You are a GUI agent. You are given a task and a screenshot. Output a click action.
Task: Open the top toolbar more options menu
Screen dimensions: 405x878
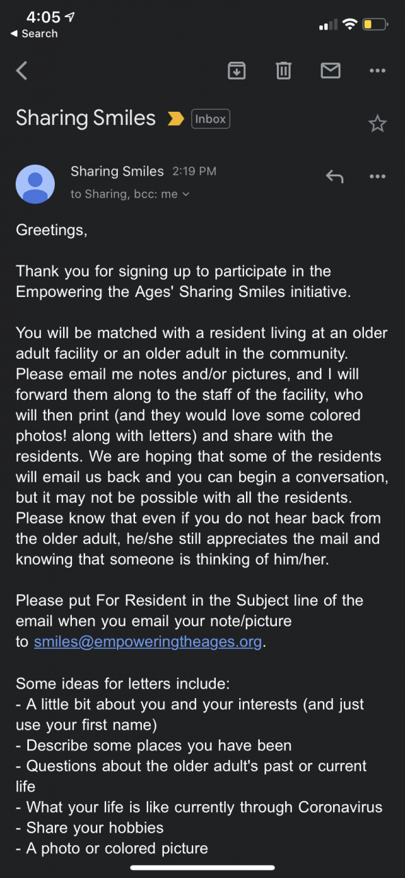click(378, 70)
